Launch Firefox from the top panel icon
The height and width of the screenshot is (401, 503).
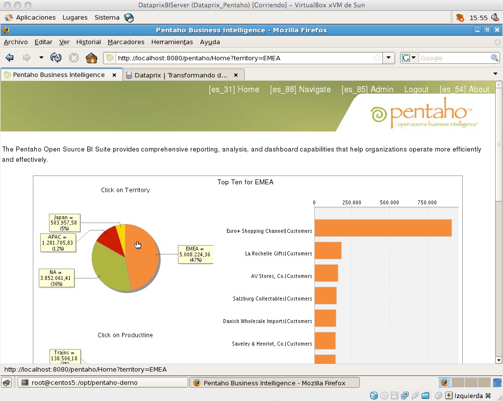point(128,17)
